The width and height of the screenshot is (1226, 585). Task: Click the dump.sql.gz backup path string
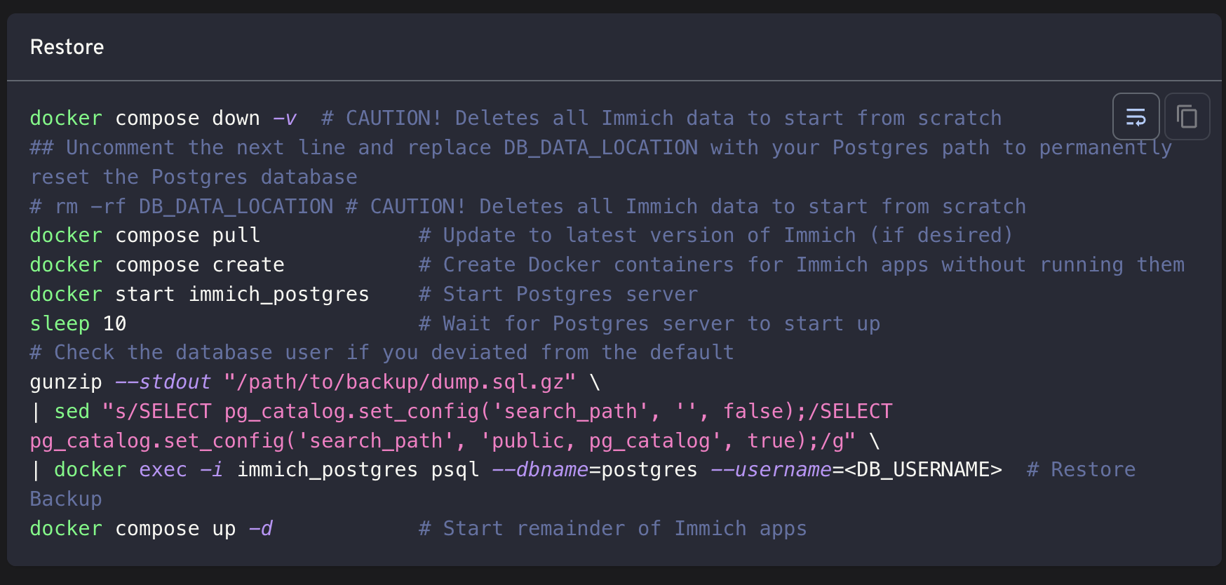tap(400, 382)
